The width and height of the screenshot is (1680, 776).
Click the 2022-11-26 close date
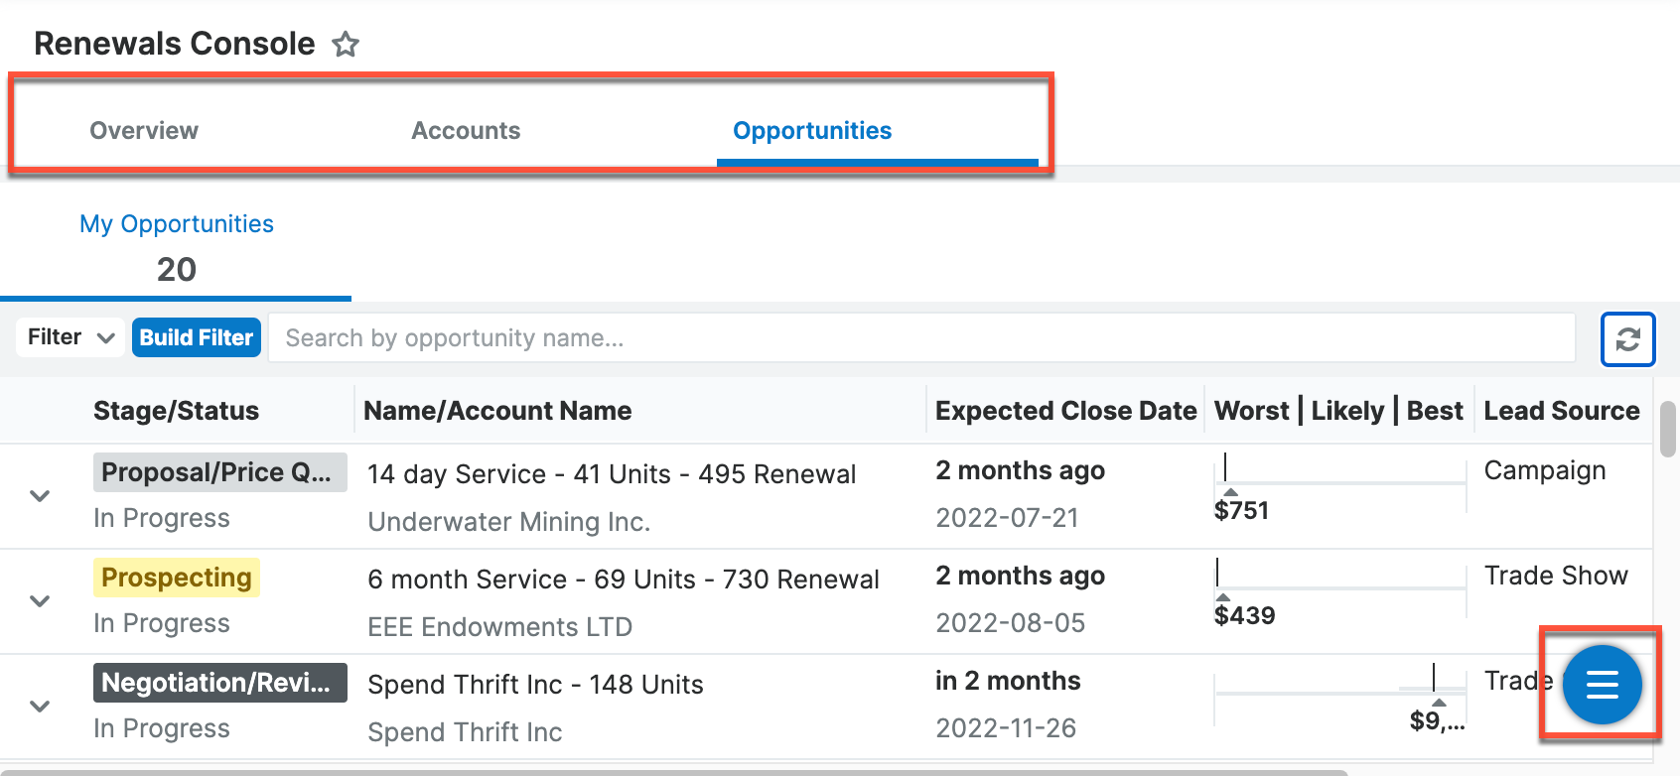pos(1006,728)
